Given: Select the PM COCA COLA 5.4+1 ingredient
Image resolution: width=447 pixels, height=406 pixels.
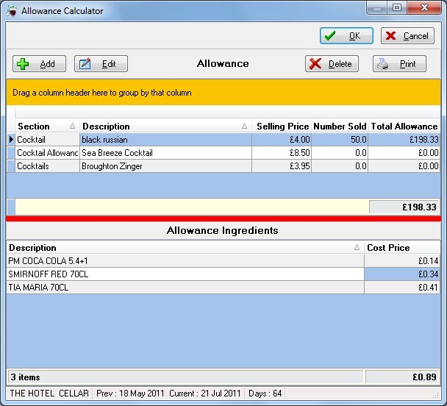Looking at the screenshot, I should pos(185,260).
